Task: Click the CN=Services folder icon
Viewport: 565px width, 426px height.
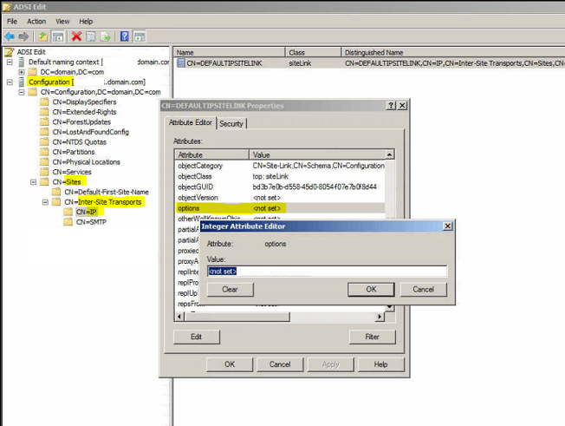Action: click(44, 172)
